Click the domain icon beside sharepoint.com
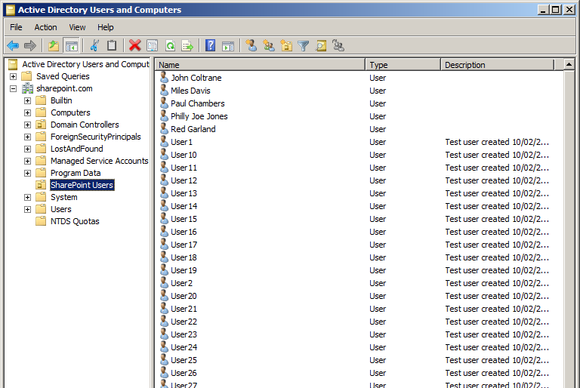580x388 pixels. (x=27, y=88)
